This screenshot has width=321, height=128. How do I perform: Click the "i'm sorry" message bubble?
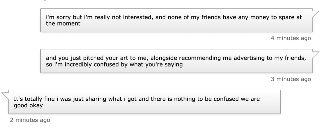[176, 20]
